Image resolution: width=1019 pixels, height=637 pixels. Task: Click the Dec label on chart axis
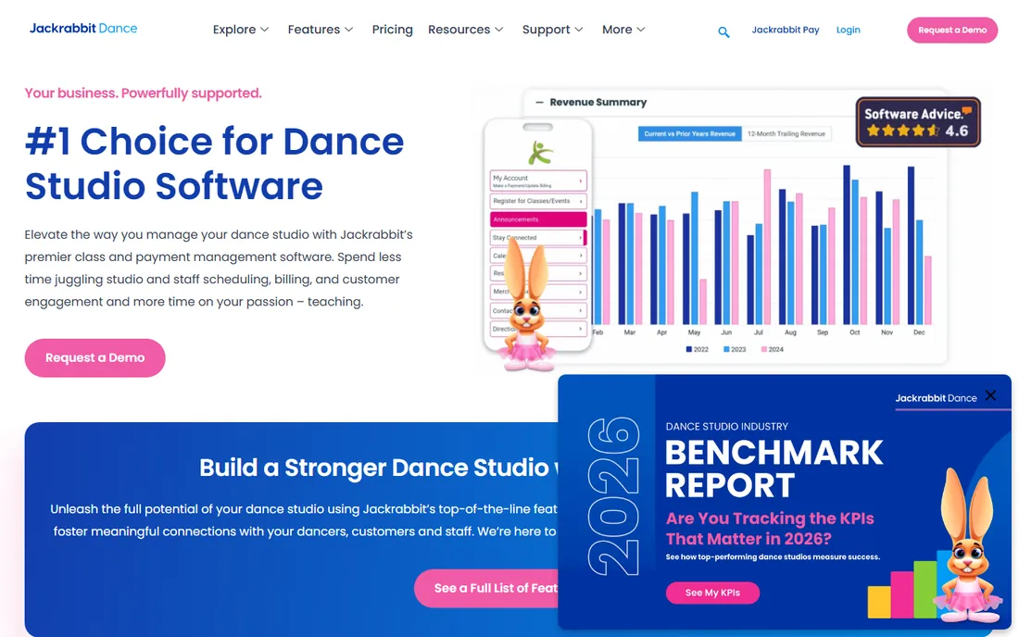[x=919, y=332]
